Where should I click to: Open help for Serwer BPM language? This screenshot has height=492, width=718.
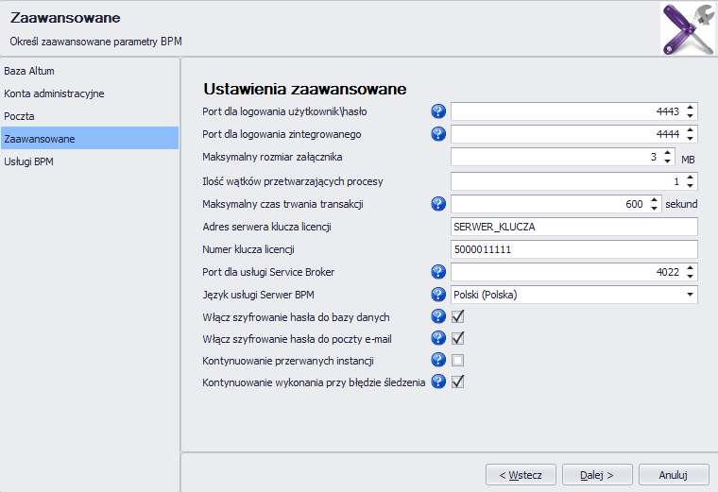click(438, 295)
